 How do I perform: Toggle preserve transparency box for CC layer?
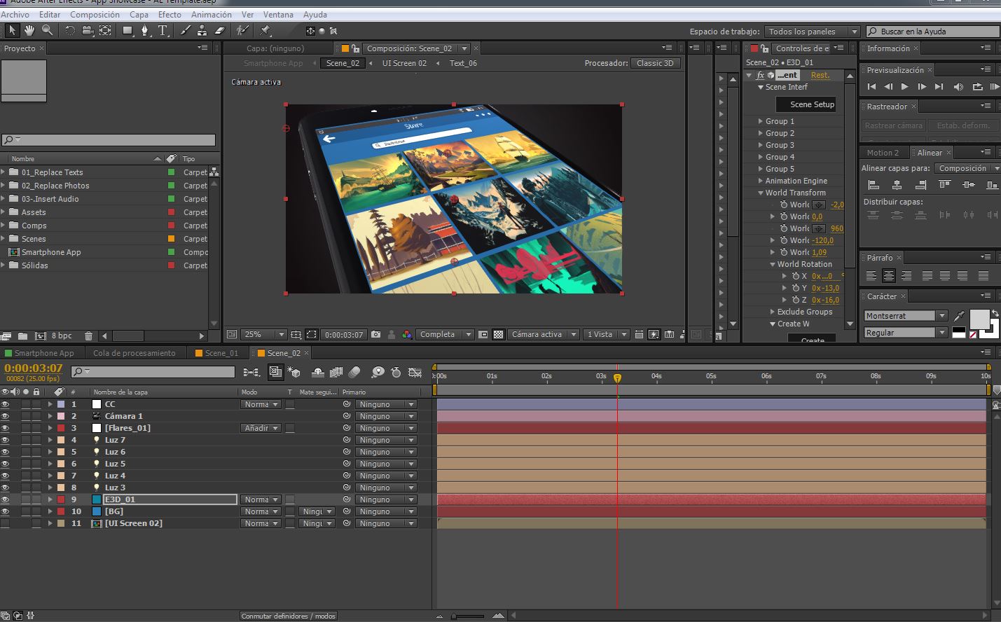tap(290, 404)
